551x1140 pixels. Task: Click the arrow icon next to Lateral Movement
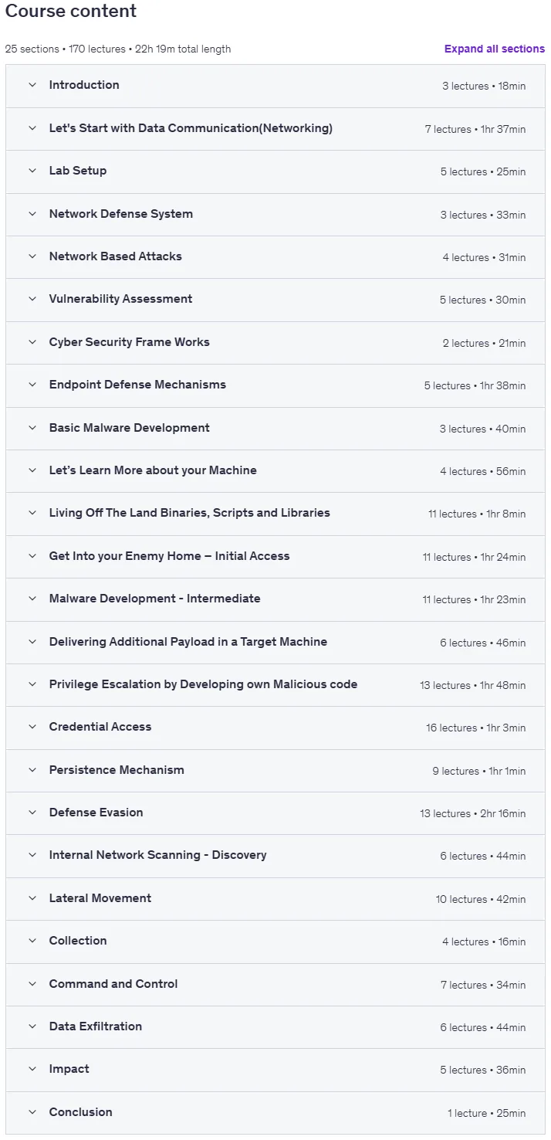[32, 898]
